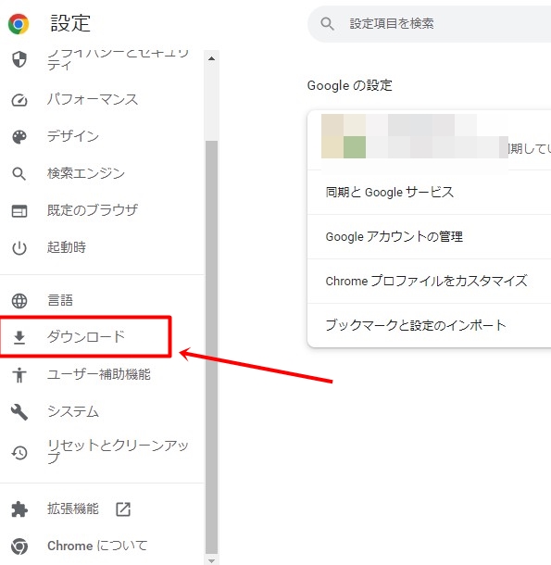Click the sidebar scrollbar up arrow
Viewport: 551px width, 565px height.
point(211,58)
